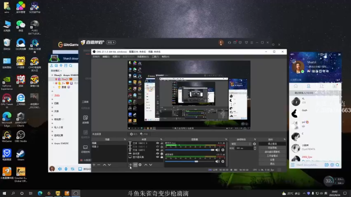Mute the first mixer track speaker icon
Image resolution: width=351 pixels, height=197 pixels.
[x=217, y=150]
